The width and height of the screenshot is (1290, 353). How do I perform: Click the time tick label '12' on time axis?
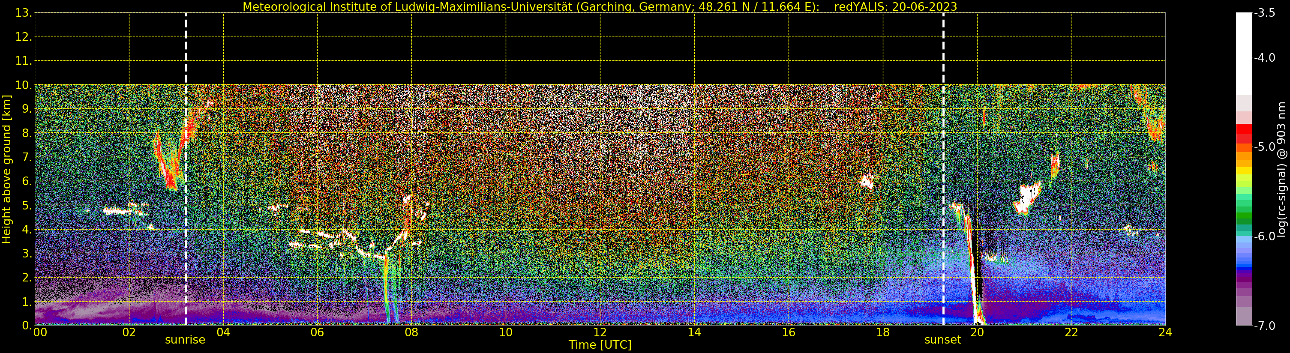[600, 332]
